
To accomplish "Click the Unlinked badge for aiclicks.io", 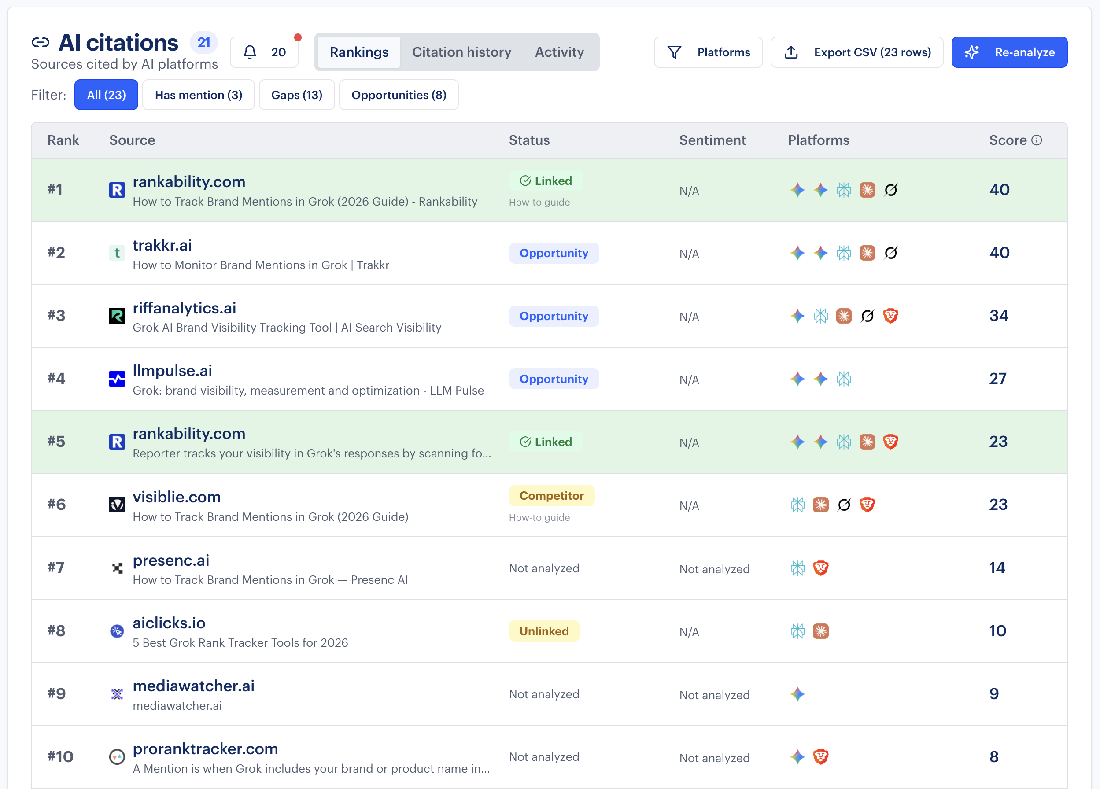I will tap(544, 631).
